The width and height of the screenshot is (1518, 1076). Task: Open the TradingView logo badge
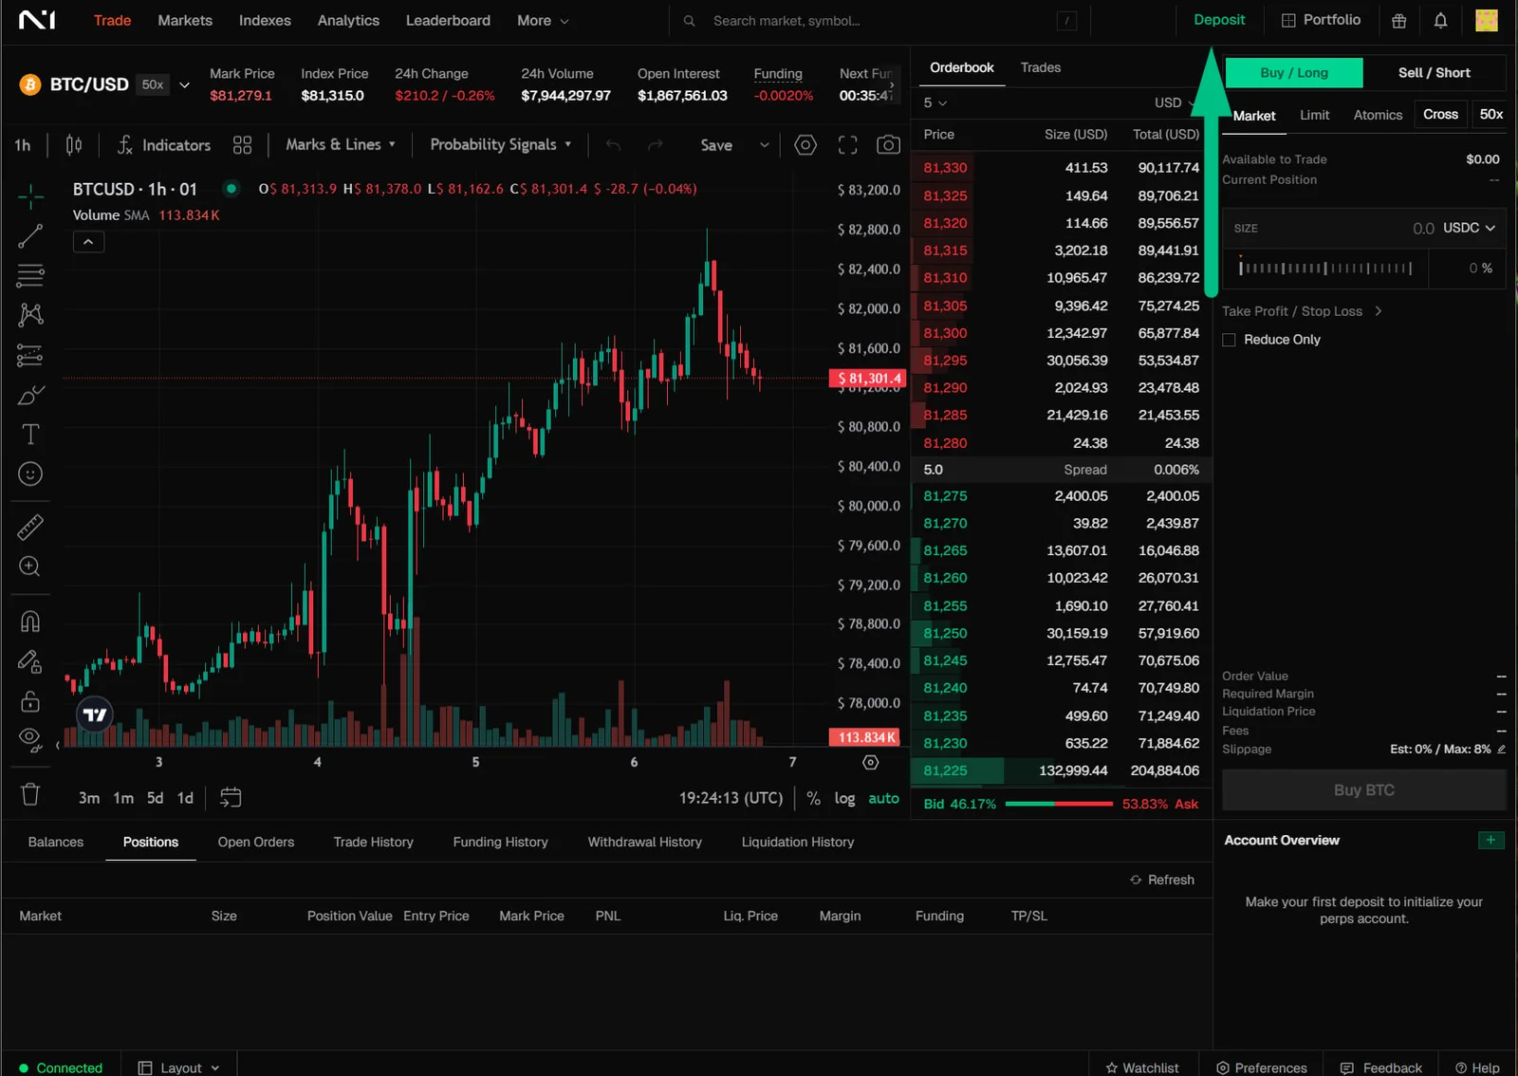95,714
